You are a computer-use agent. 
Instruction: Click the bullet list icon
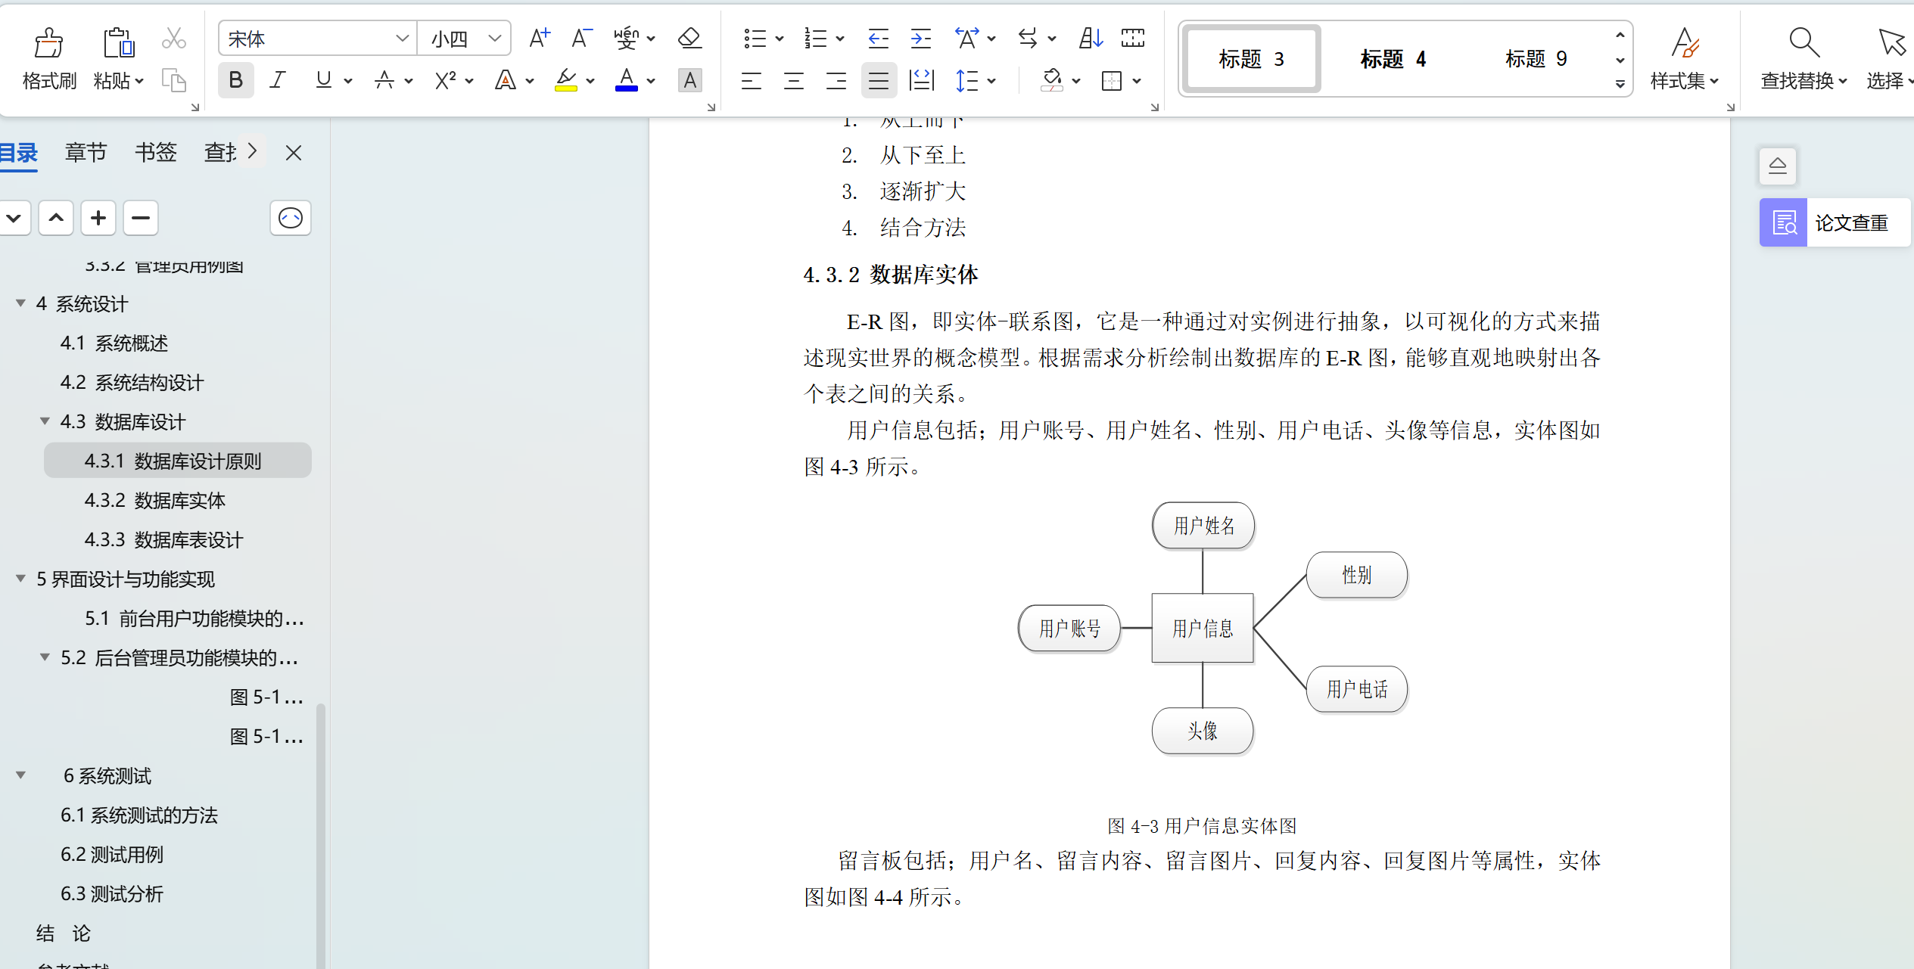tap(755, 38)
